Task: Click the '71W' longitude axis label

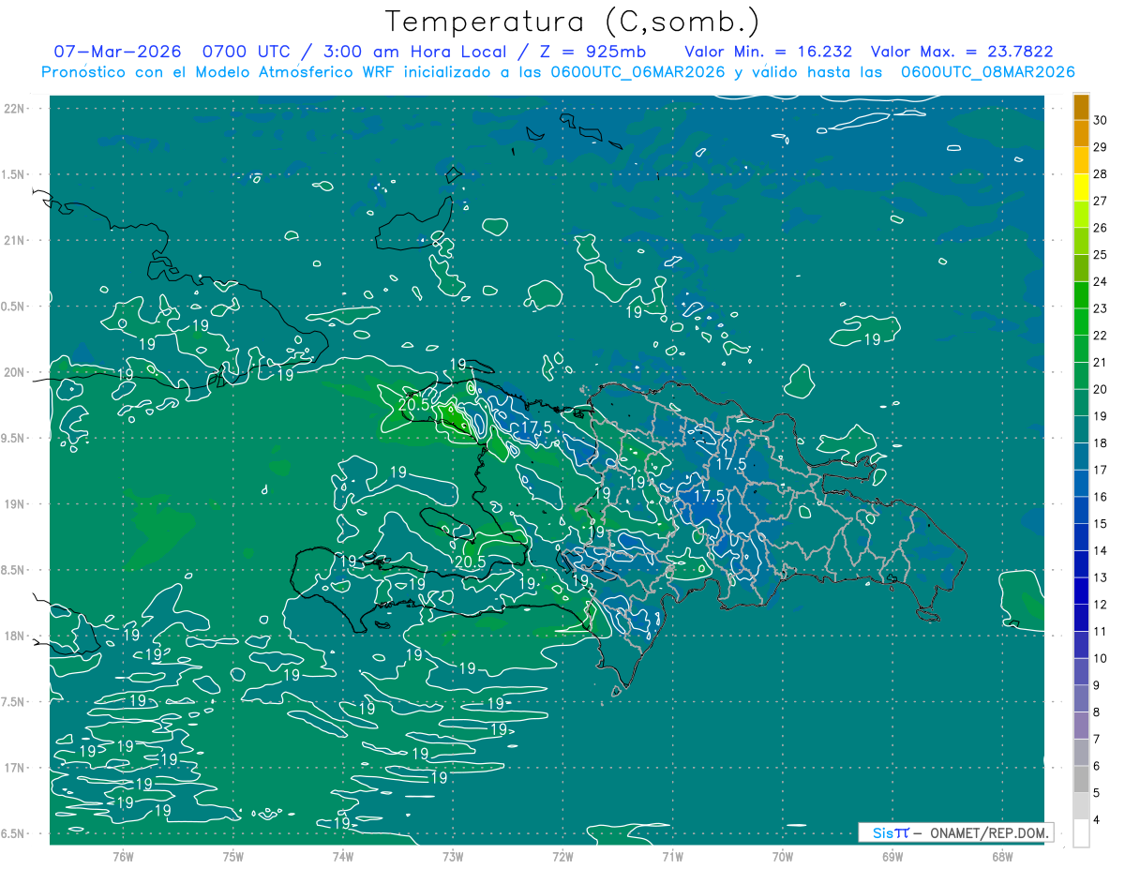Action: (672, 856)
